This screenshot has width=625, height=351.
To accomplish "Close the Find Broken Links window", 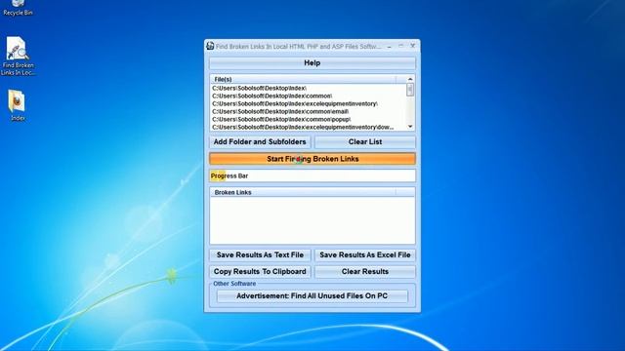I will tap(412, 46).
